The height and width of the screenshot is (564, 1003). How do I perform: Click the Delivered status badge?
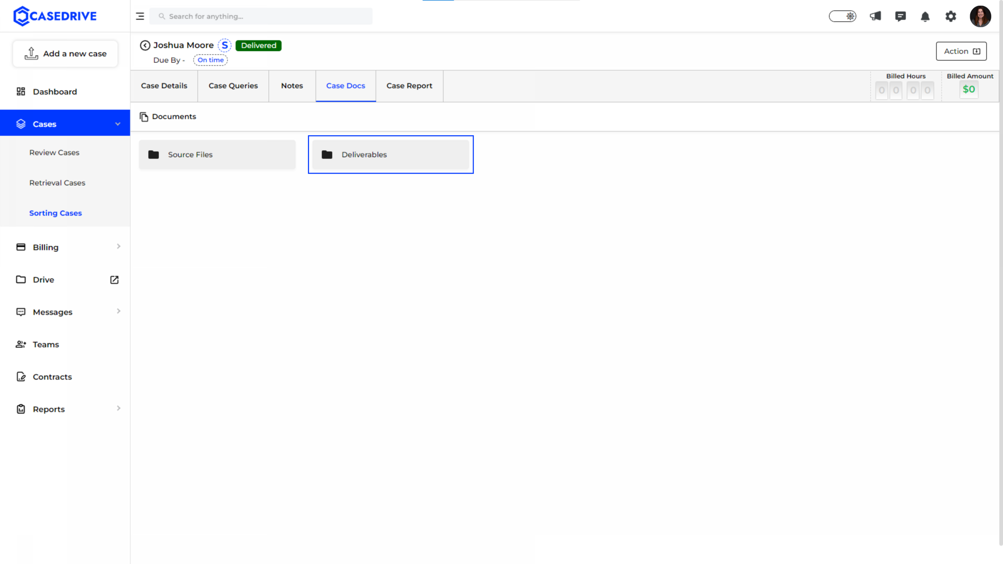258,46
